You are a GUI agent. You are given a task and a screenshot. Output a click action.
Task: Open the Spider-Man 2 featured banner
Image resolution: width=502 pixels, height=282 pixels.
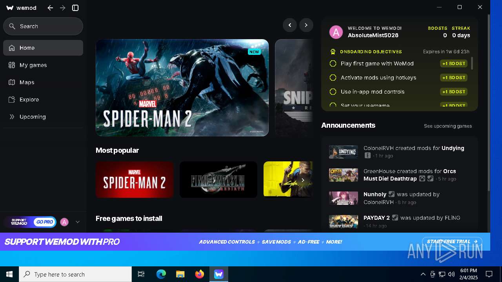pos(182,88)
